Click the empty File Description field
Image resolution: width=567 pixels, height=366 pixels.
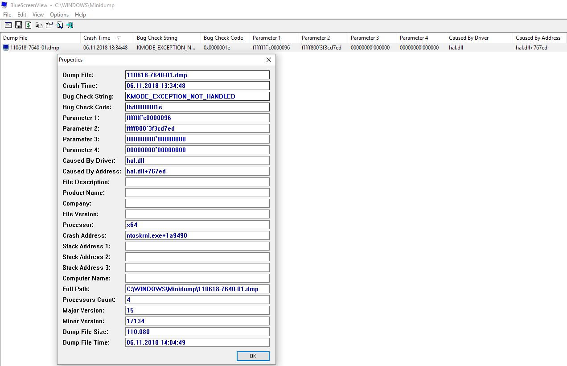(197, 182)
